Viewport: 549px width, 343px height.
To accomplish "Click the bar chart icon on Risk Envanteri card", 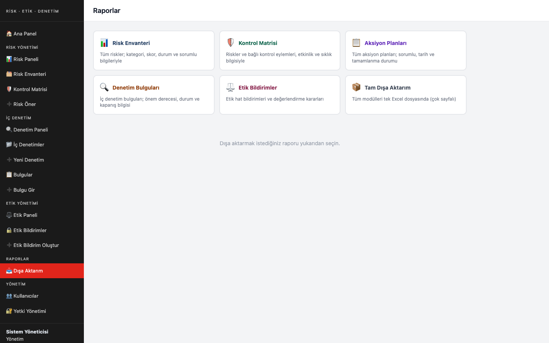I will (104, 43).
